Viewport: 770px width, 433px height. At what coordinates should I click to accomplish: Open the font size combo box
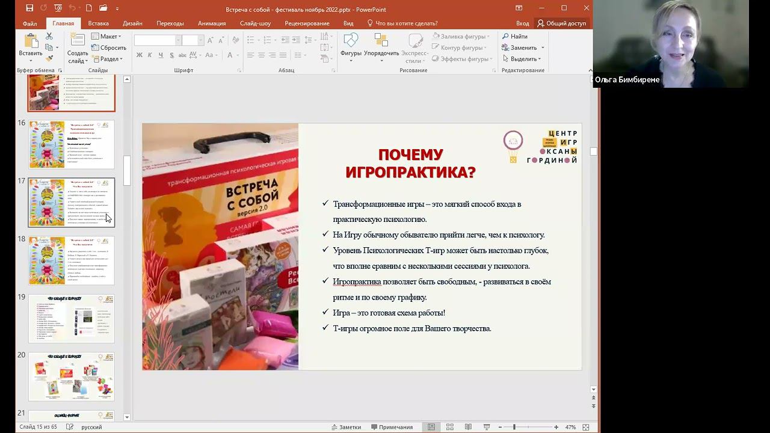[x=192, y=40]
